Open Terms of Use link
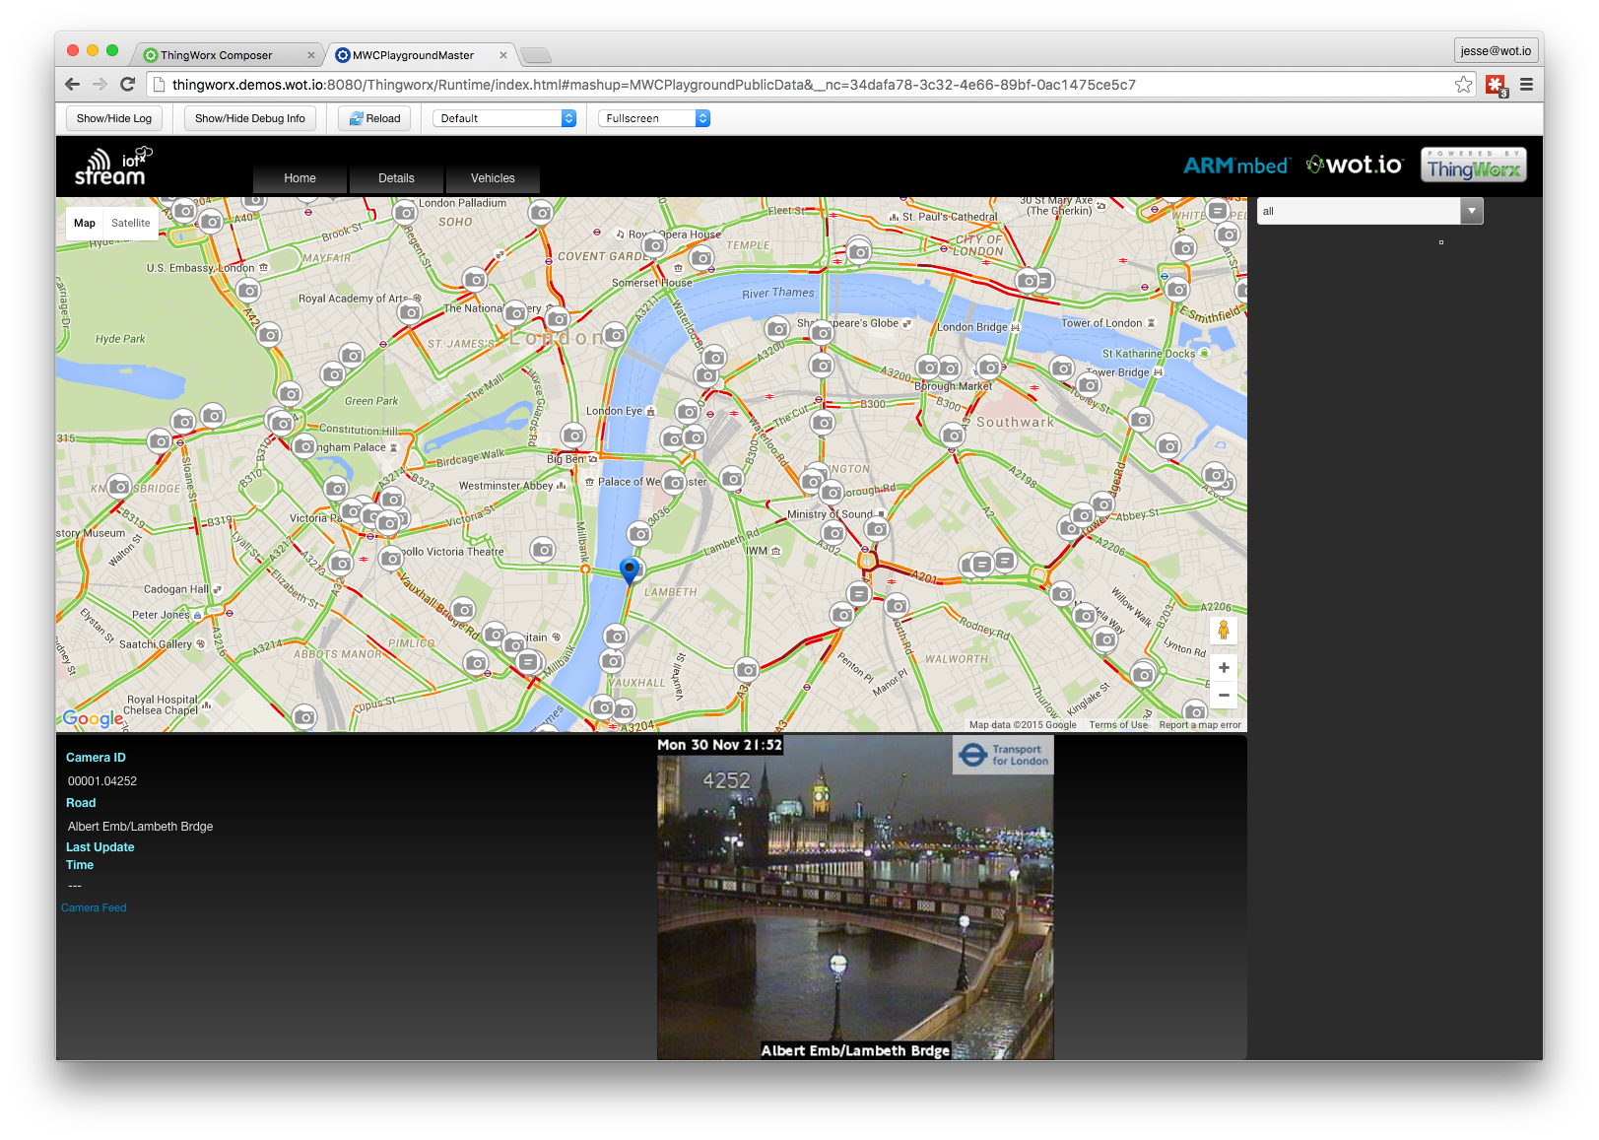Screen dimensions: 1599x1140 [1118, 725]
